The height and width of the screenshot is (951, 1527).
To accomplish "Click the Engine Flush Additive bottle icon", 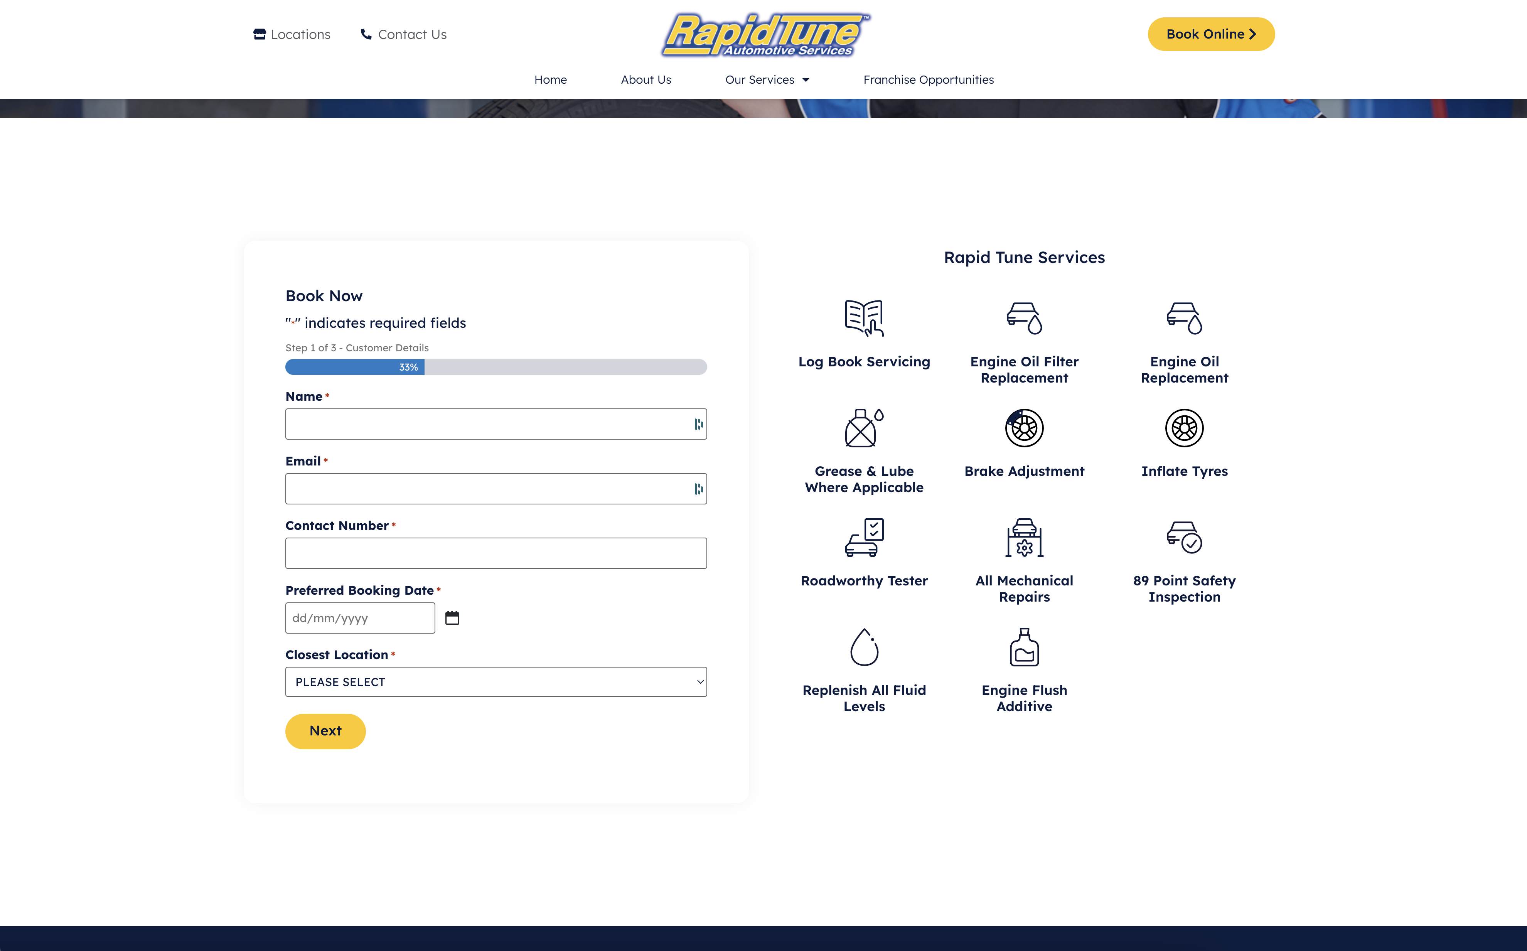I will tap(1024, 647).
